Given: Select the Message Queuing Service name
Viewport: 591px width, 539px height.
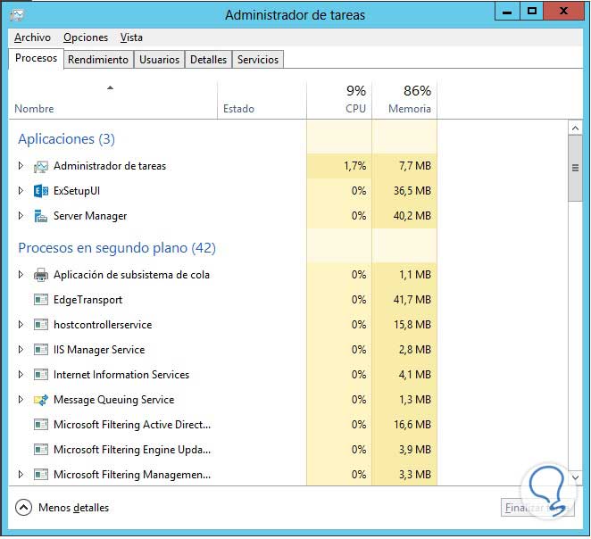Looking at the screenshot, I should (x=114, y=400).
